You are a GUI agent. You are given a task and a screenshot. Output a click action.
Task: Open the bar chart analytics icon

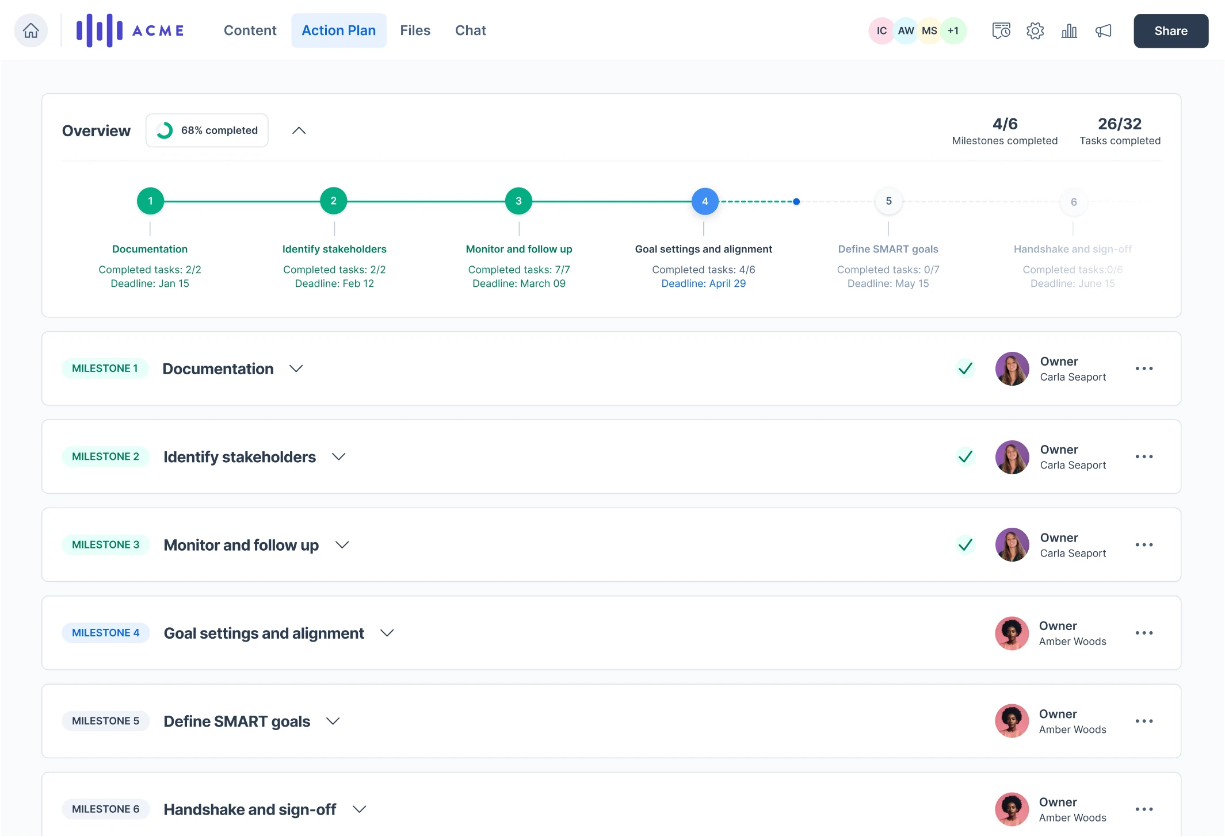click(1068, 30)
